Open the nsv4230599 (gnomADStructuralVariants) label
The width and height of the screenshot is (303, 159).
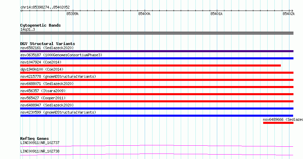(58, 112)
